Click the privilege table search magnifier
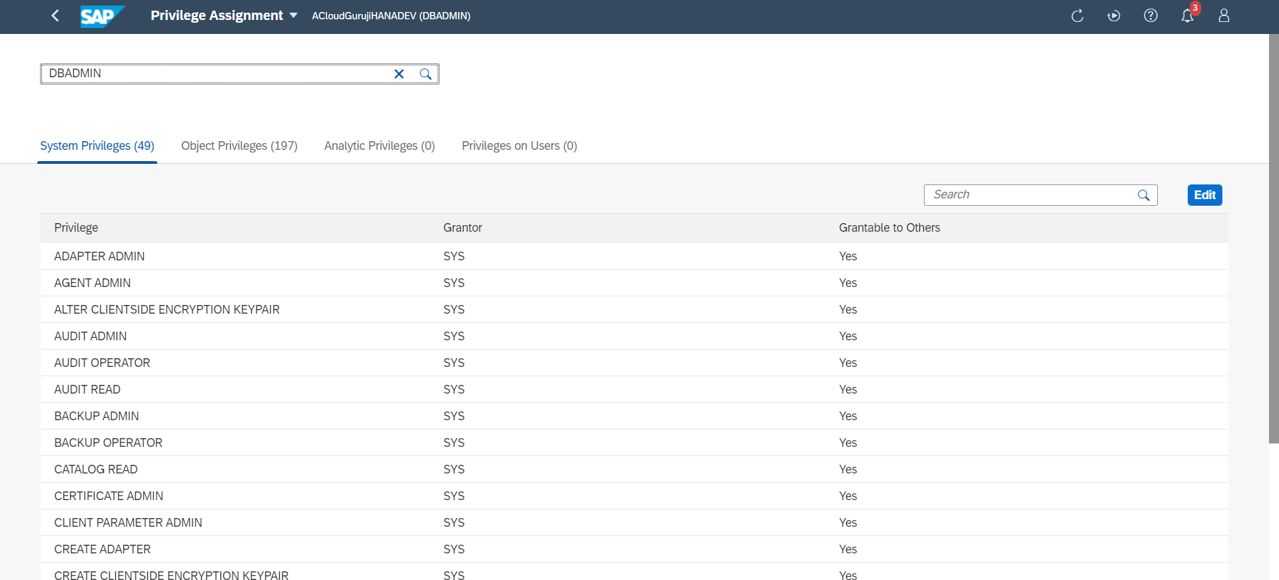Image resolution: width=1279 pixels, height=580 pixels. (x=1144, y=195)
